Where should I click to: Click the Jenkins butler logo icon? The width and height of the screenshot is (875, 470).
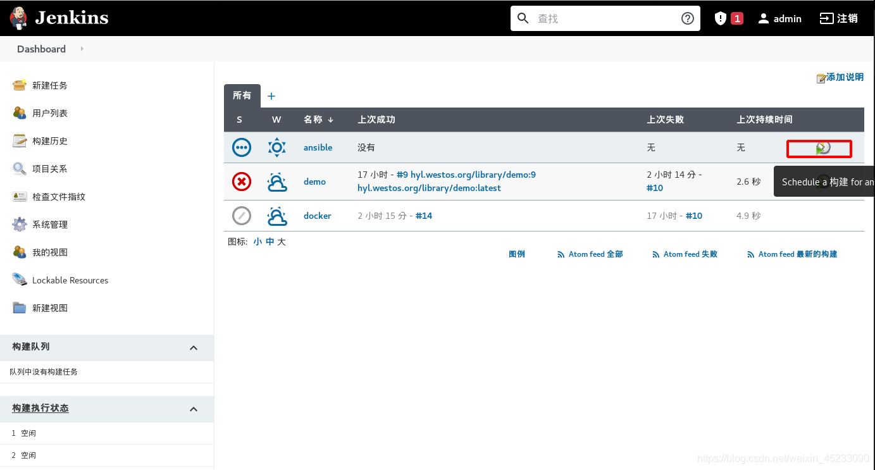tap(19, 18)
